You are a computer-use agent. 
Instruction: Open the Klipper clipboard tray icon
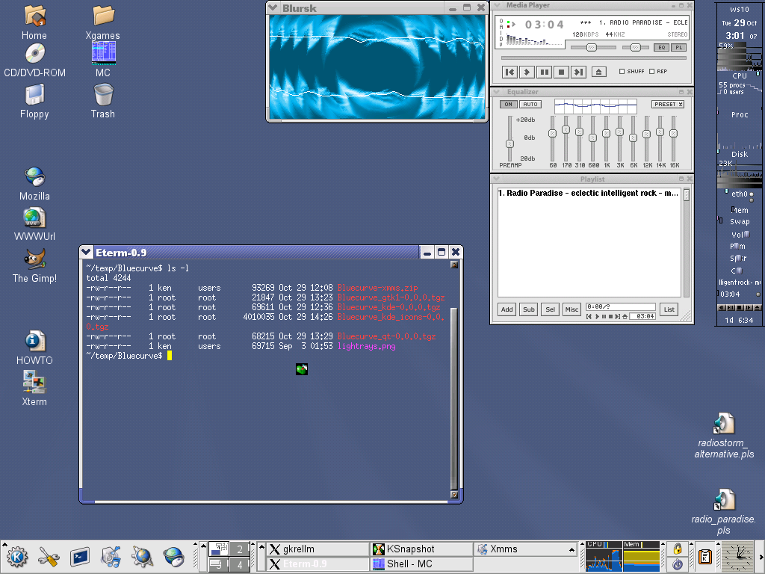point(705,557)
